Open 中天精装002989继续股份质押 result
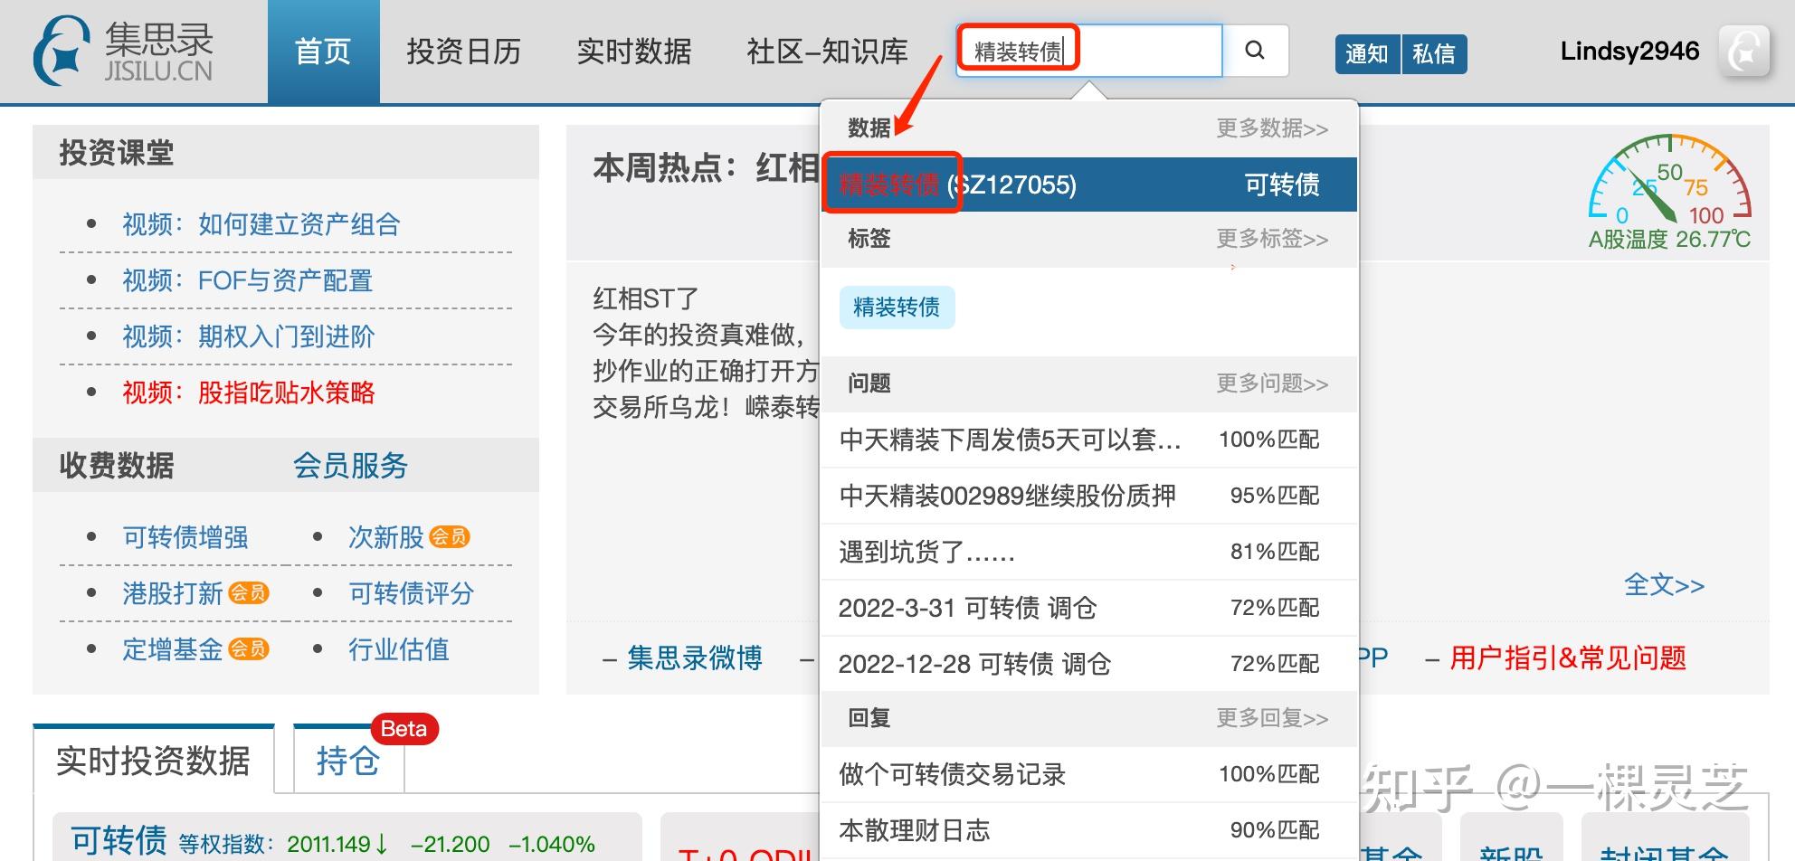This screenshot has height=861, width=1795. 1089,496
